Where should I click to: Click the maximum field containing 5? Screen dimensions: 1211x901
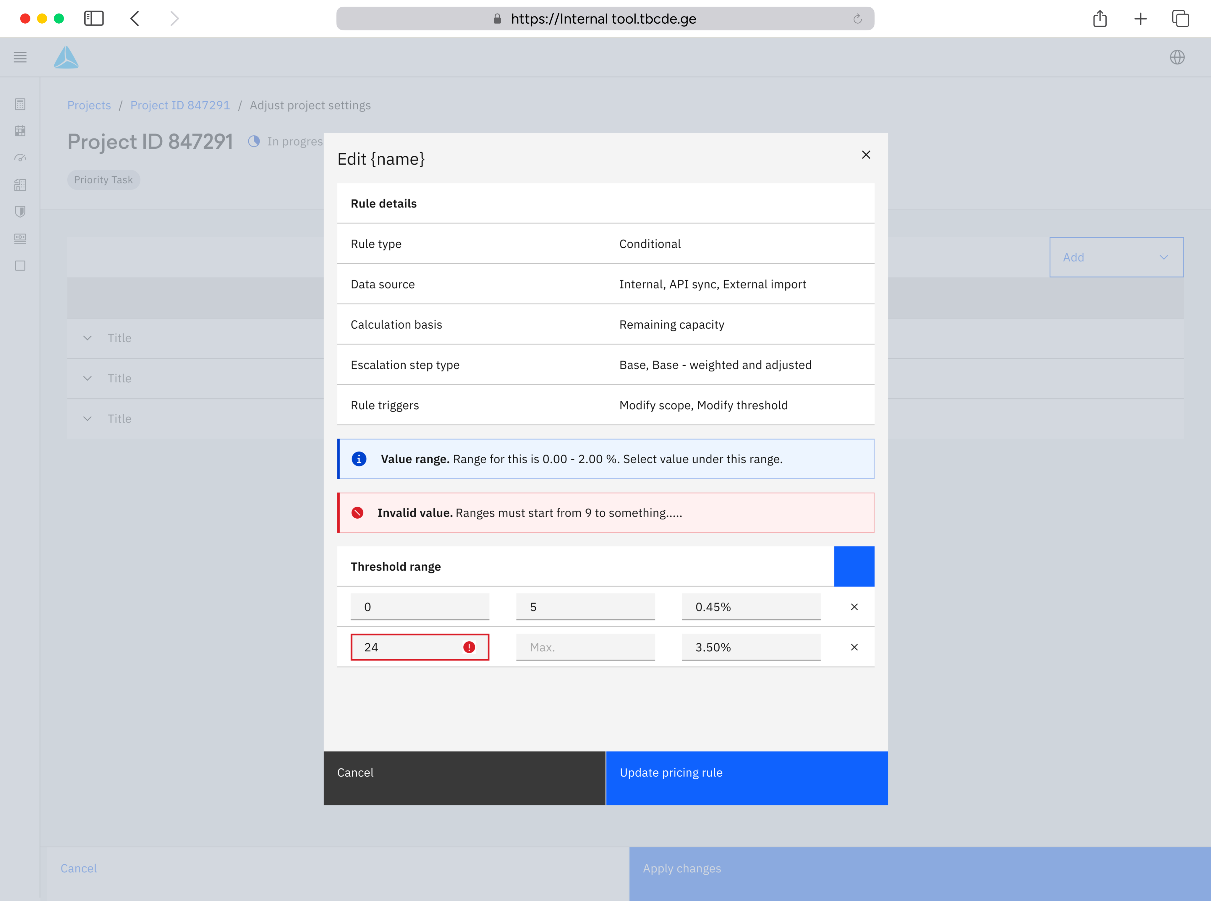pos(586,607)
